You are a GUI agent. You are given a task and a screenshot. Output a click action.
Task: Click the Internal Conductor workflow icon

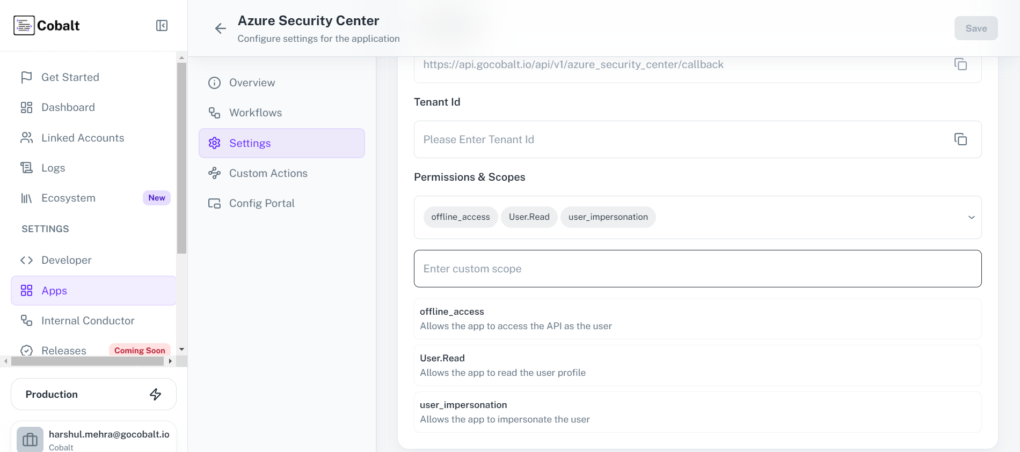(x=26, y=321)
